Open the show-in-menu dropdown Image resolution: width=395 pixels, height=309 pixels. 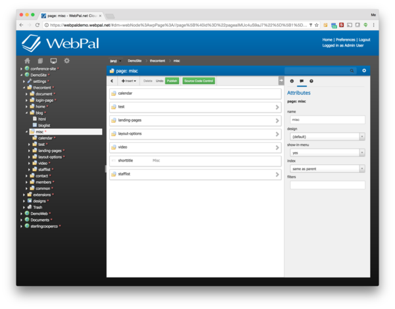(x=327, y=153)
